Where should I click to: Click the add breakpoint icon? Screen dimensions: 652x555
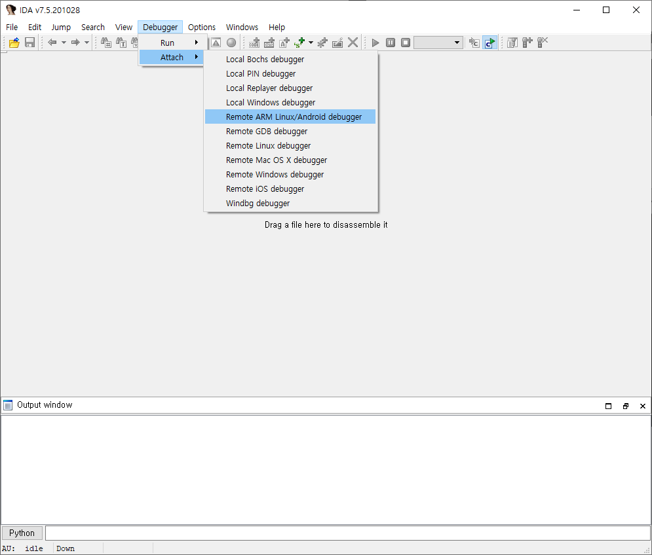[527, 43]
